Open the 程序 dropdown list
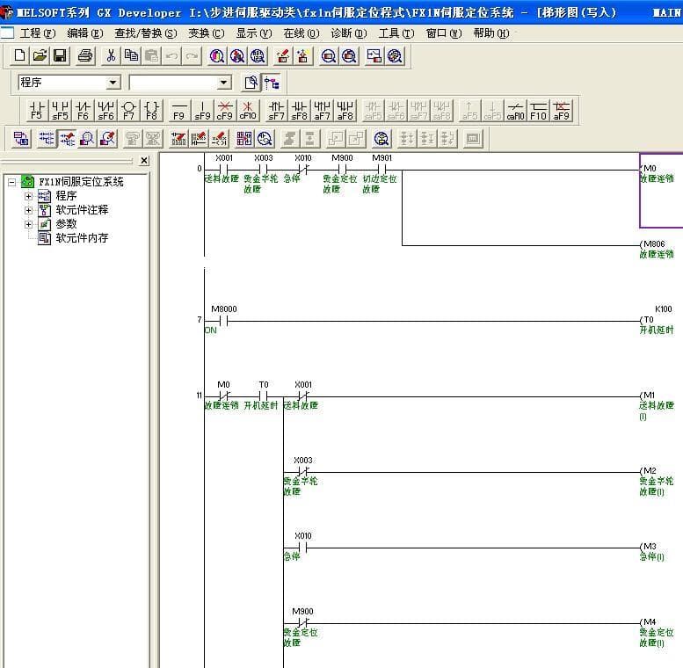The image size is (683, 668). 113,83
